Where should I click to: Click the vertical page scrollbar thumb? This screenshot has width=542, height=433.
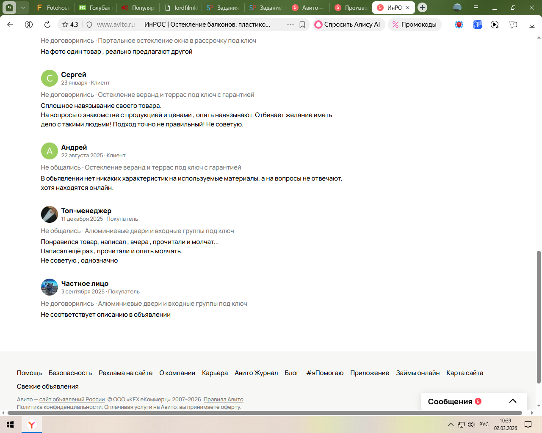(x=539, y=317)
